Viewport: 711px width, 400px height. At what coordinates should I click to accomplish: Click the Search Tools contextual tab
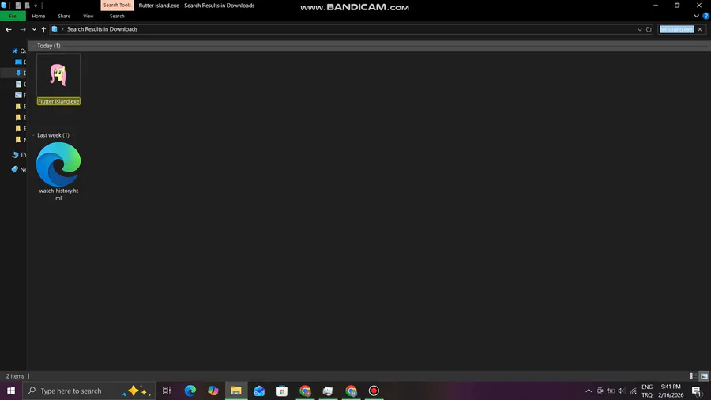pyautogui.click(x=117, y=5)
